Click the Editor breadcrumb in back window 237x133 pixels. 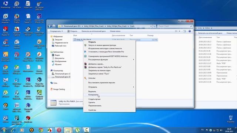pos(207,28)
